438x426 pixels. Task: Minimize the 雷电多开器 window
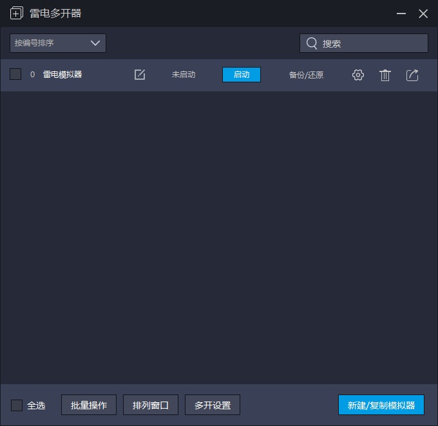coord(401,14)
